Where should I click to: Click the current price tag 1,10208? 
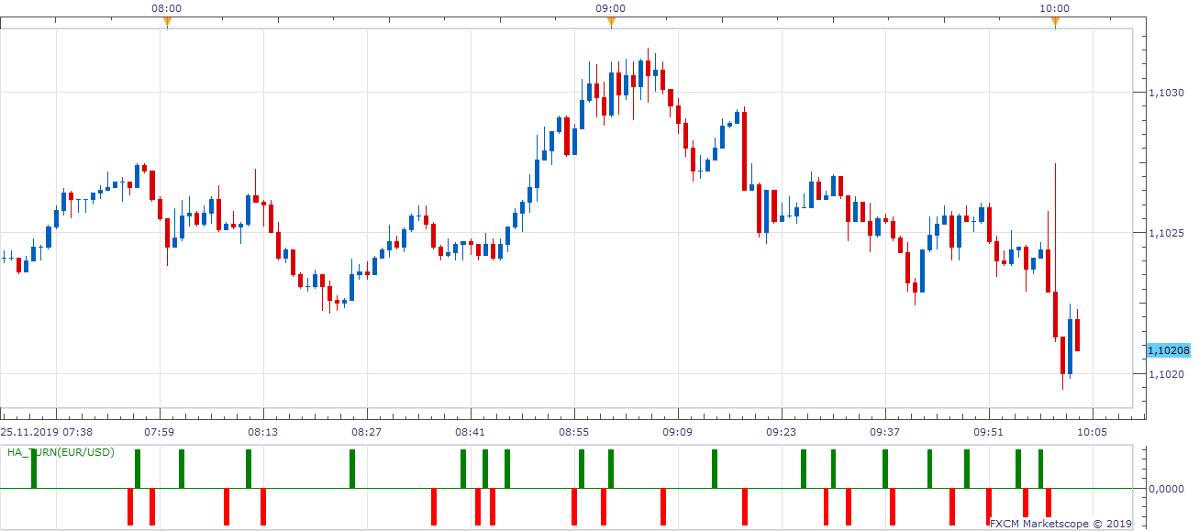1168,350
